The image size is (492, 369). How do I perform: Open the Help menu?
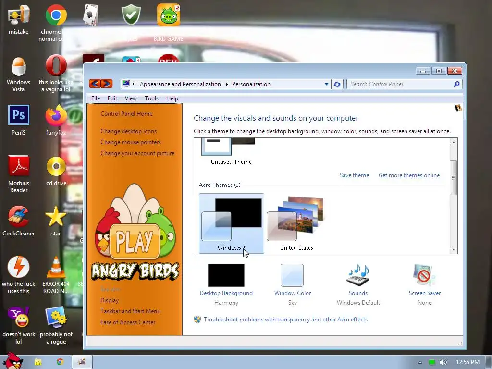coord(172,98)
